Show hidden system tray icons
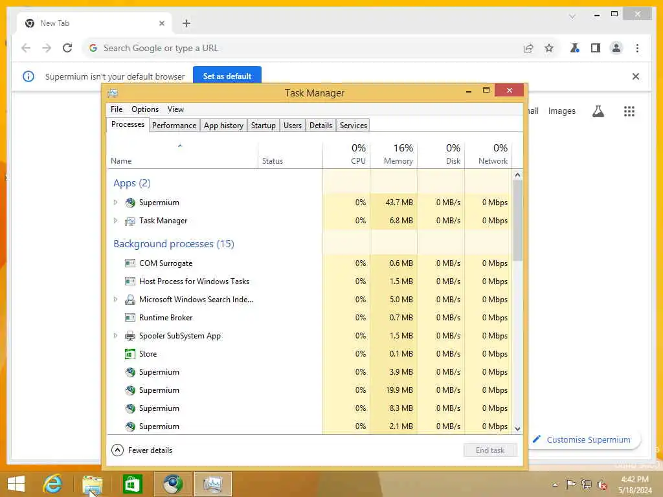 [x=555, y=485]
